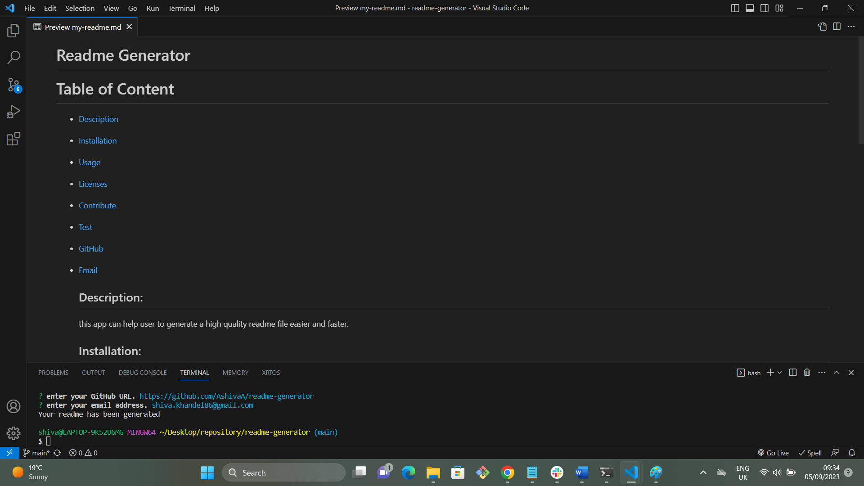The height and width of the screenshot is (486, 864).
Task: Open the terminal panel more actions menu
Action: [822, 373]
